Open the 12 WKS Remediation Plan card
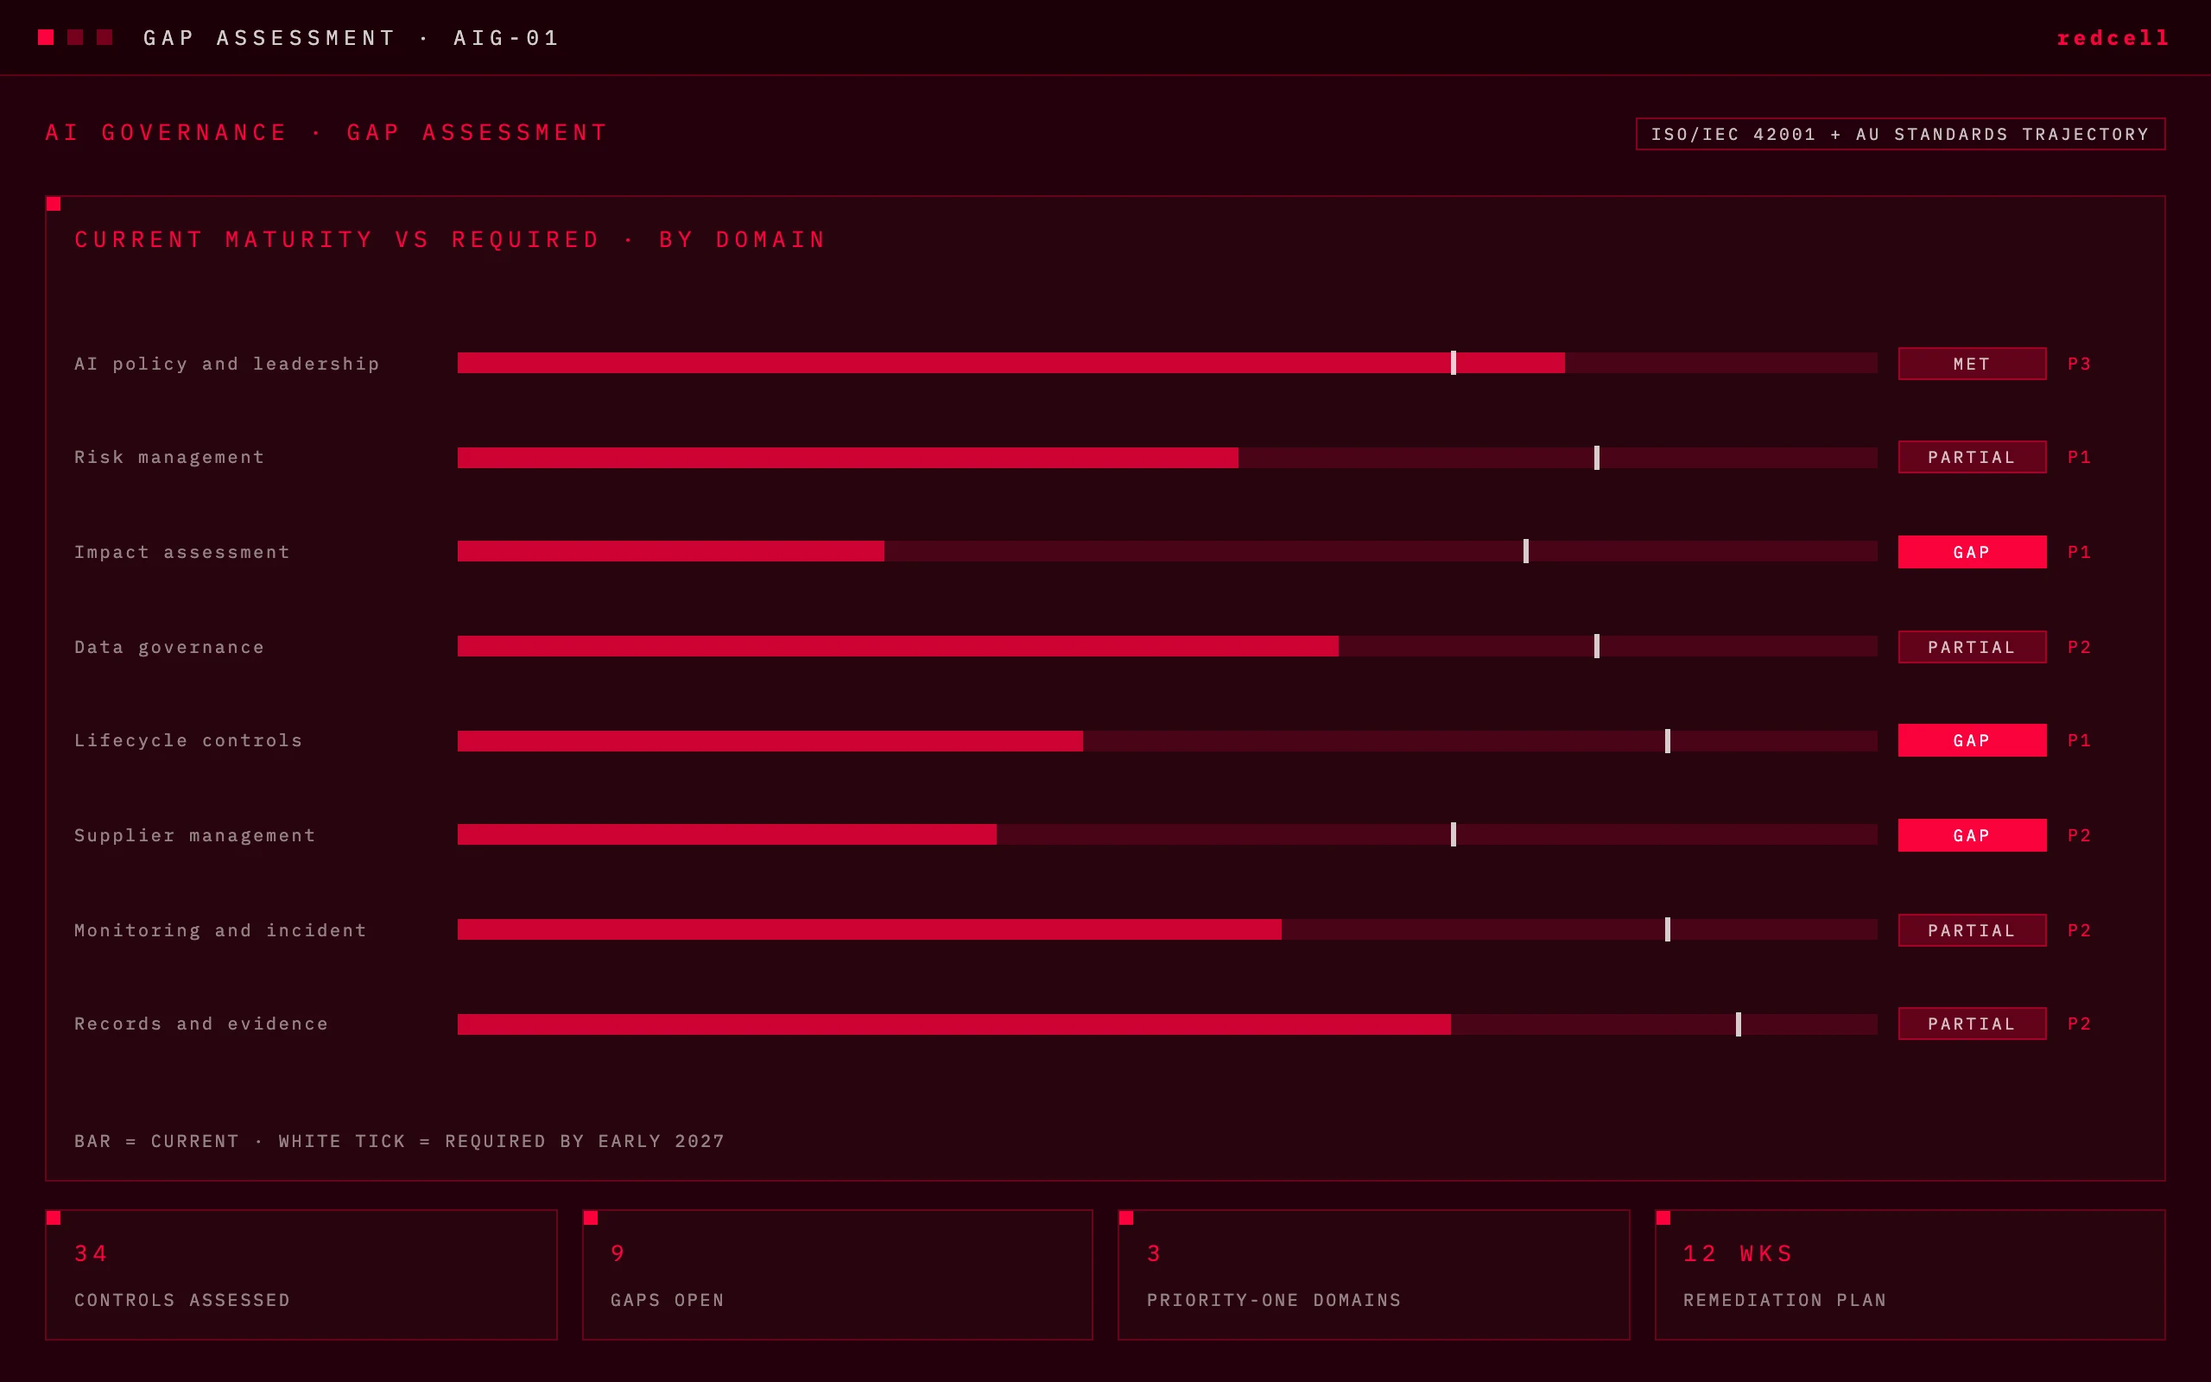Screen dimensions: 2211x1382 tap(1910, 1275)
